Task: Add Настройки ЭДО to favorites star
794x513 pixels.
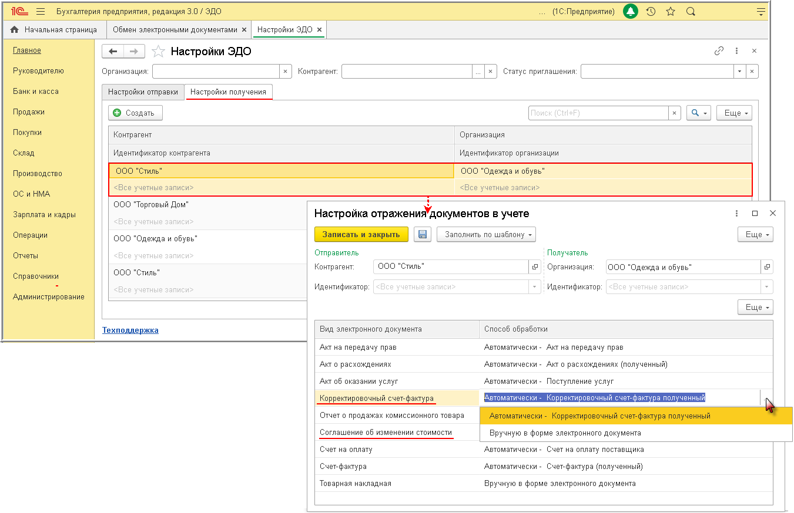Action: point(158,52)
